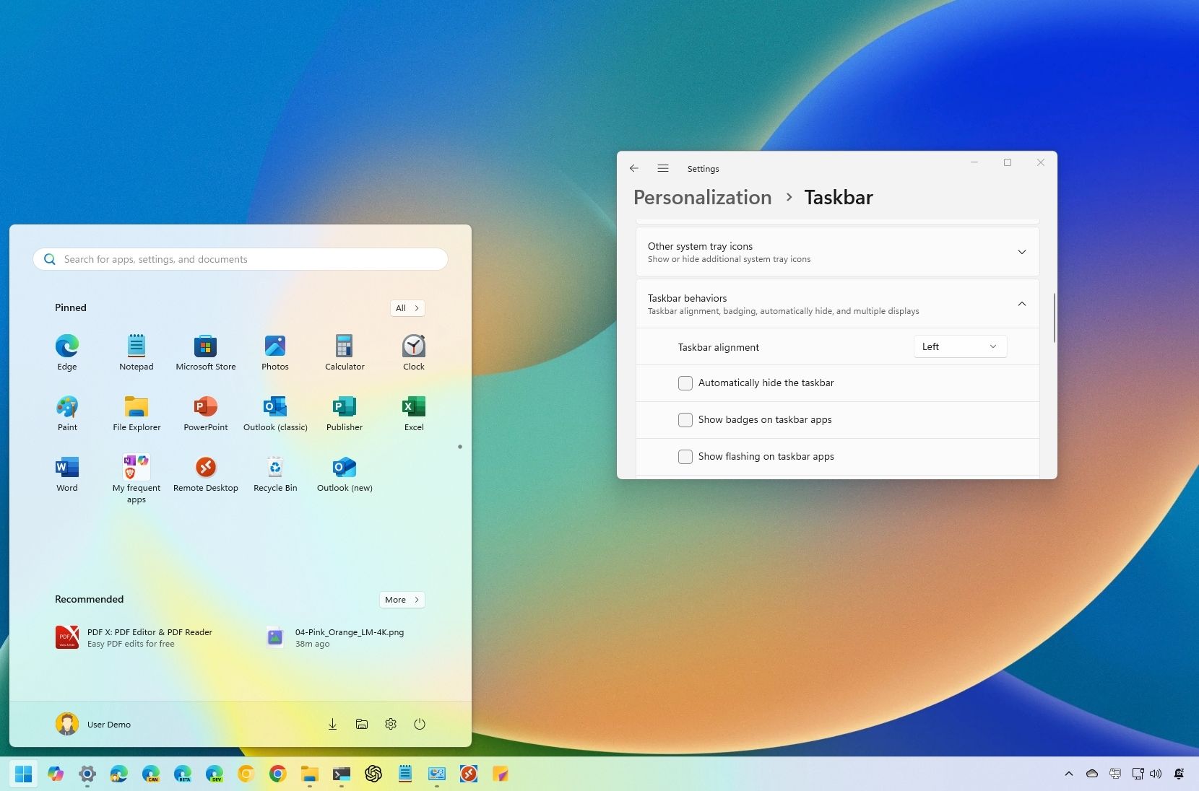1199x791 pixels.
Task: Open the Clock app
Action: point(413,351)
